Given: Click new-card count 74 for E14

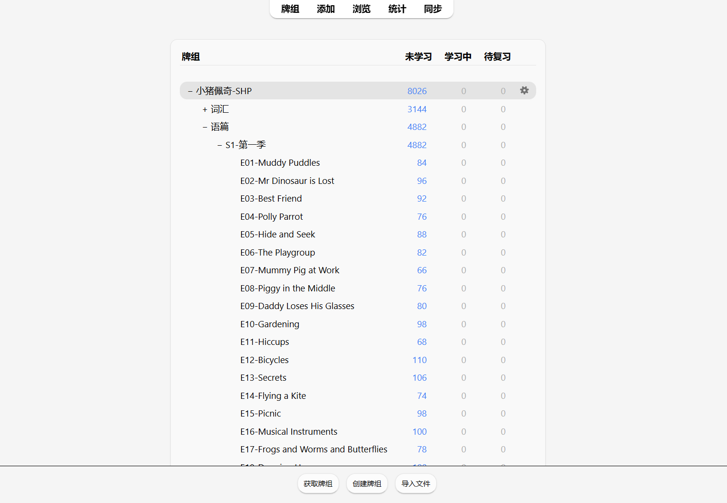Looking at the screenshot, I should click(422, 396).
